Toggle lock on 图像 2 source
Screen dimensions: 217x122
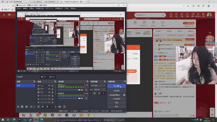pos(52,89)
